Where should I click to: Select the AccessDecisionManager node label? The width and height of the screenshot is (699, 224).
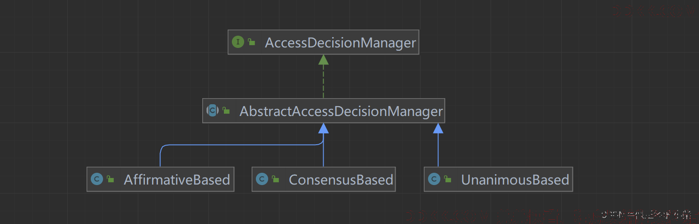[x=340, y=43]
